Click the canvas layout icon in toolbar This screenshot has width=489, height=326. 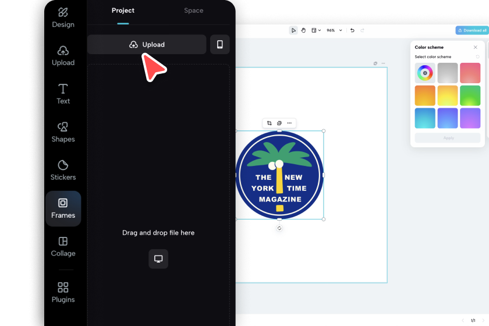point(314,30)
